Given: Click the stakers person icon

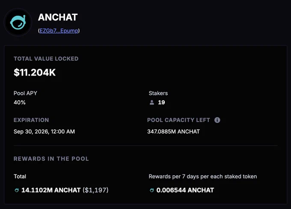Looking at the screenshot, I should tap(152, 102).
